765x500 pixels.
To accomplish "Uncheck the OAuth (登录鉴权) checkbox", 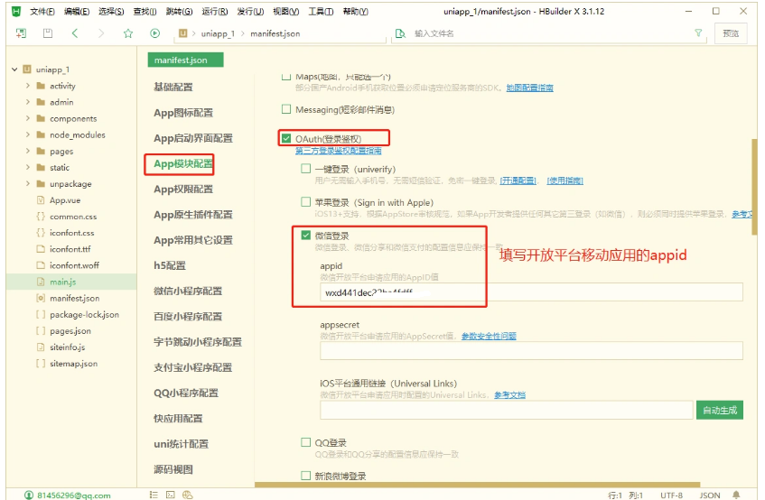I will pos(287,139).
